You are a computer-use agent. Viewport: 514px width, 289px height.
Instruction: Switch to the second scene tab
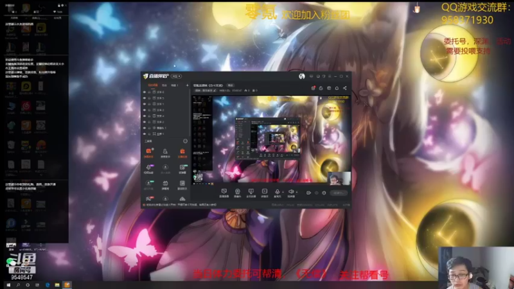pos(164,85)
